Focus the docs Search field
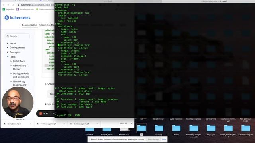Viewport: 255px width, 143px height. 18,36
